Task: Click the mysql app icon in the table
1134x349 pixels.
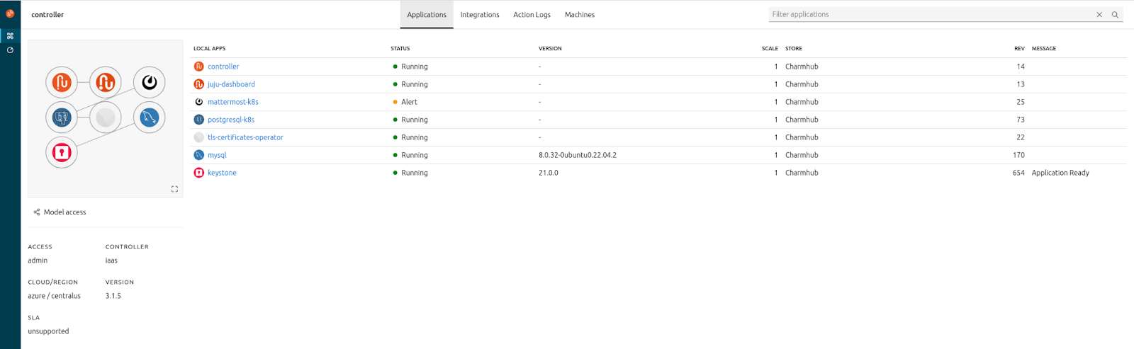Action: (199, 155)
